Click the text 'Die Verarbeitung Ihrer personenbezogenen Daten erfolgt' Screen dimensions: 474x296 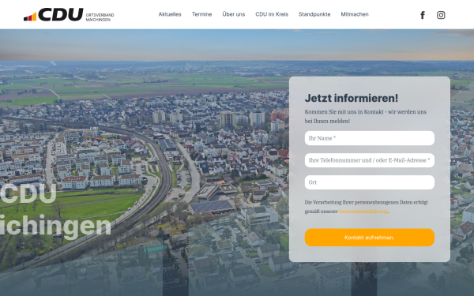click(x=366, y=202)
